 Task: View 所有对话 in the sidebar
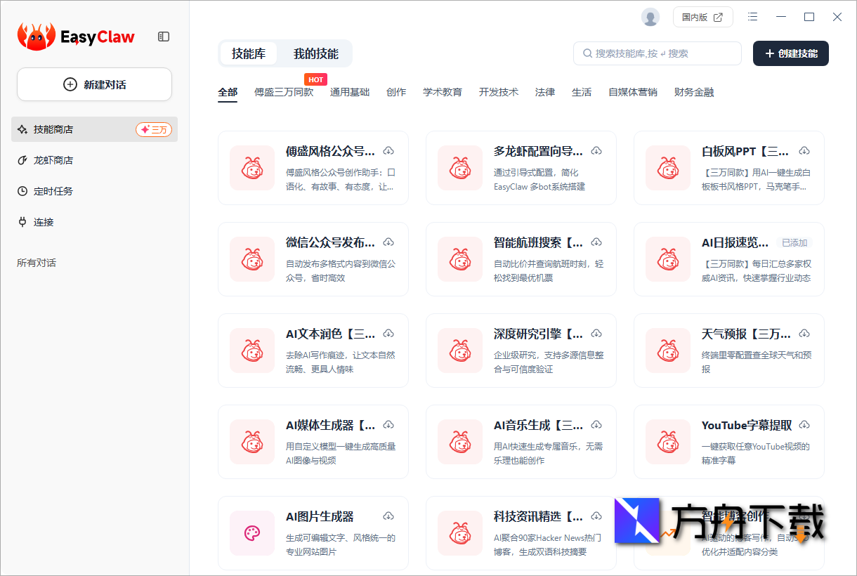click(x=36, y=262)
